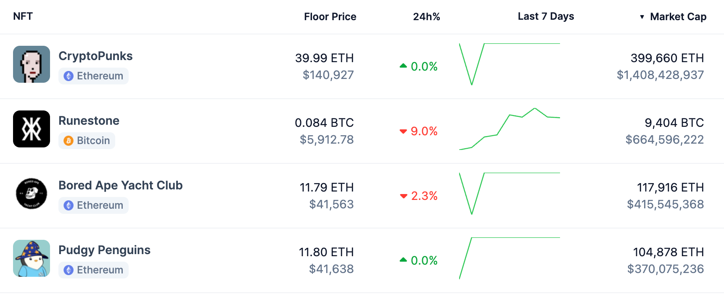The width and height of the screenshot is (724, 294).
Task: Open the Bored Ape Yacht Club link
Action: coord(120,185)
